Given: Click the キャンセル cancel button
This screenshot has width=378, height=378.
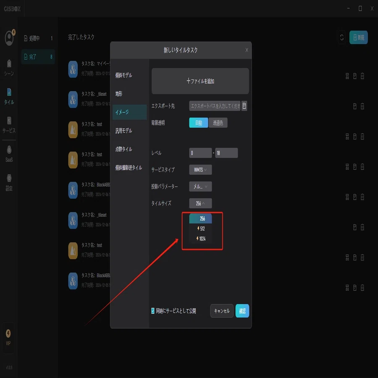Looking at the screenshot, I should [x=222, y=311].
